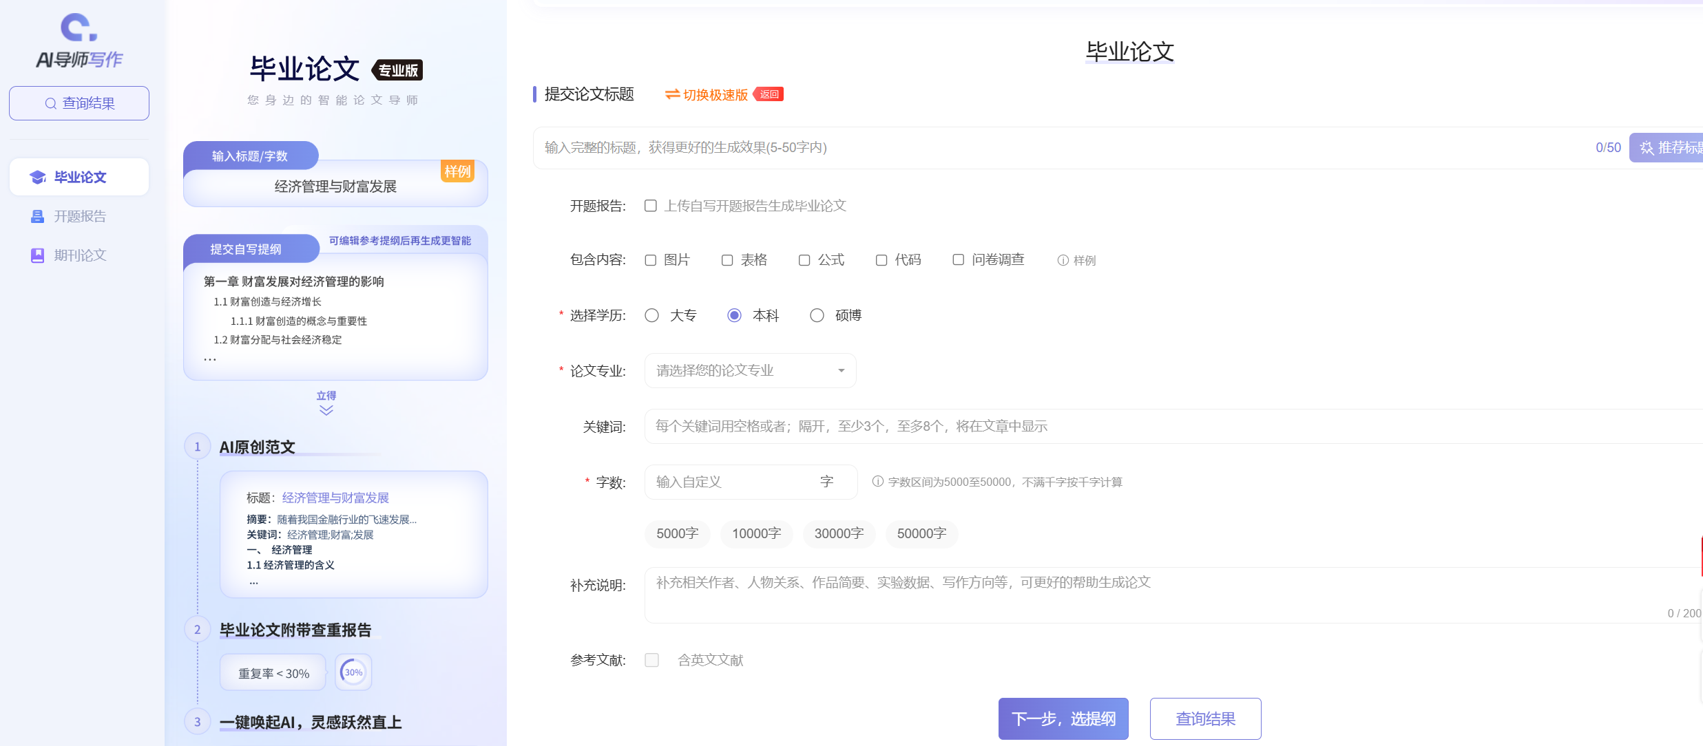Screen dimensions: 1703x746
Task: Click the 返回 link beside 切换极速版
Action: [769, 94]
